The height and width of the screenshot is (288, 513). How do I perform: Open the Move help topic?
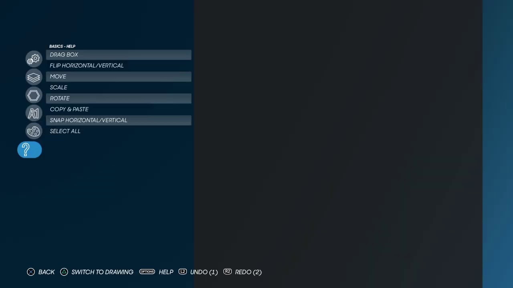click(118, 76)
